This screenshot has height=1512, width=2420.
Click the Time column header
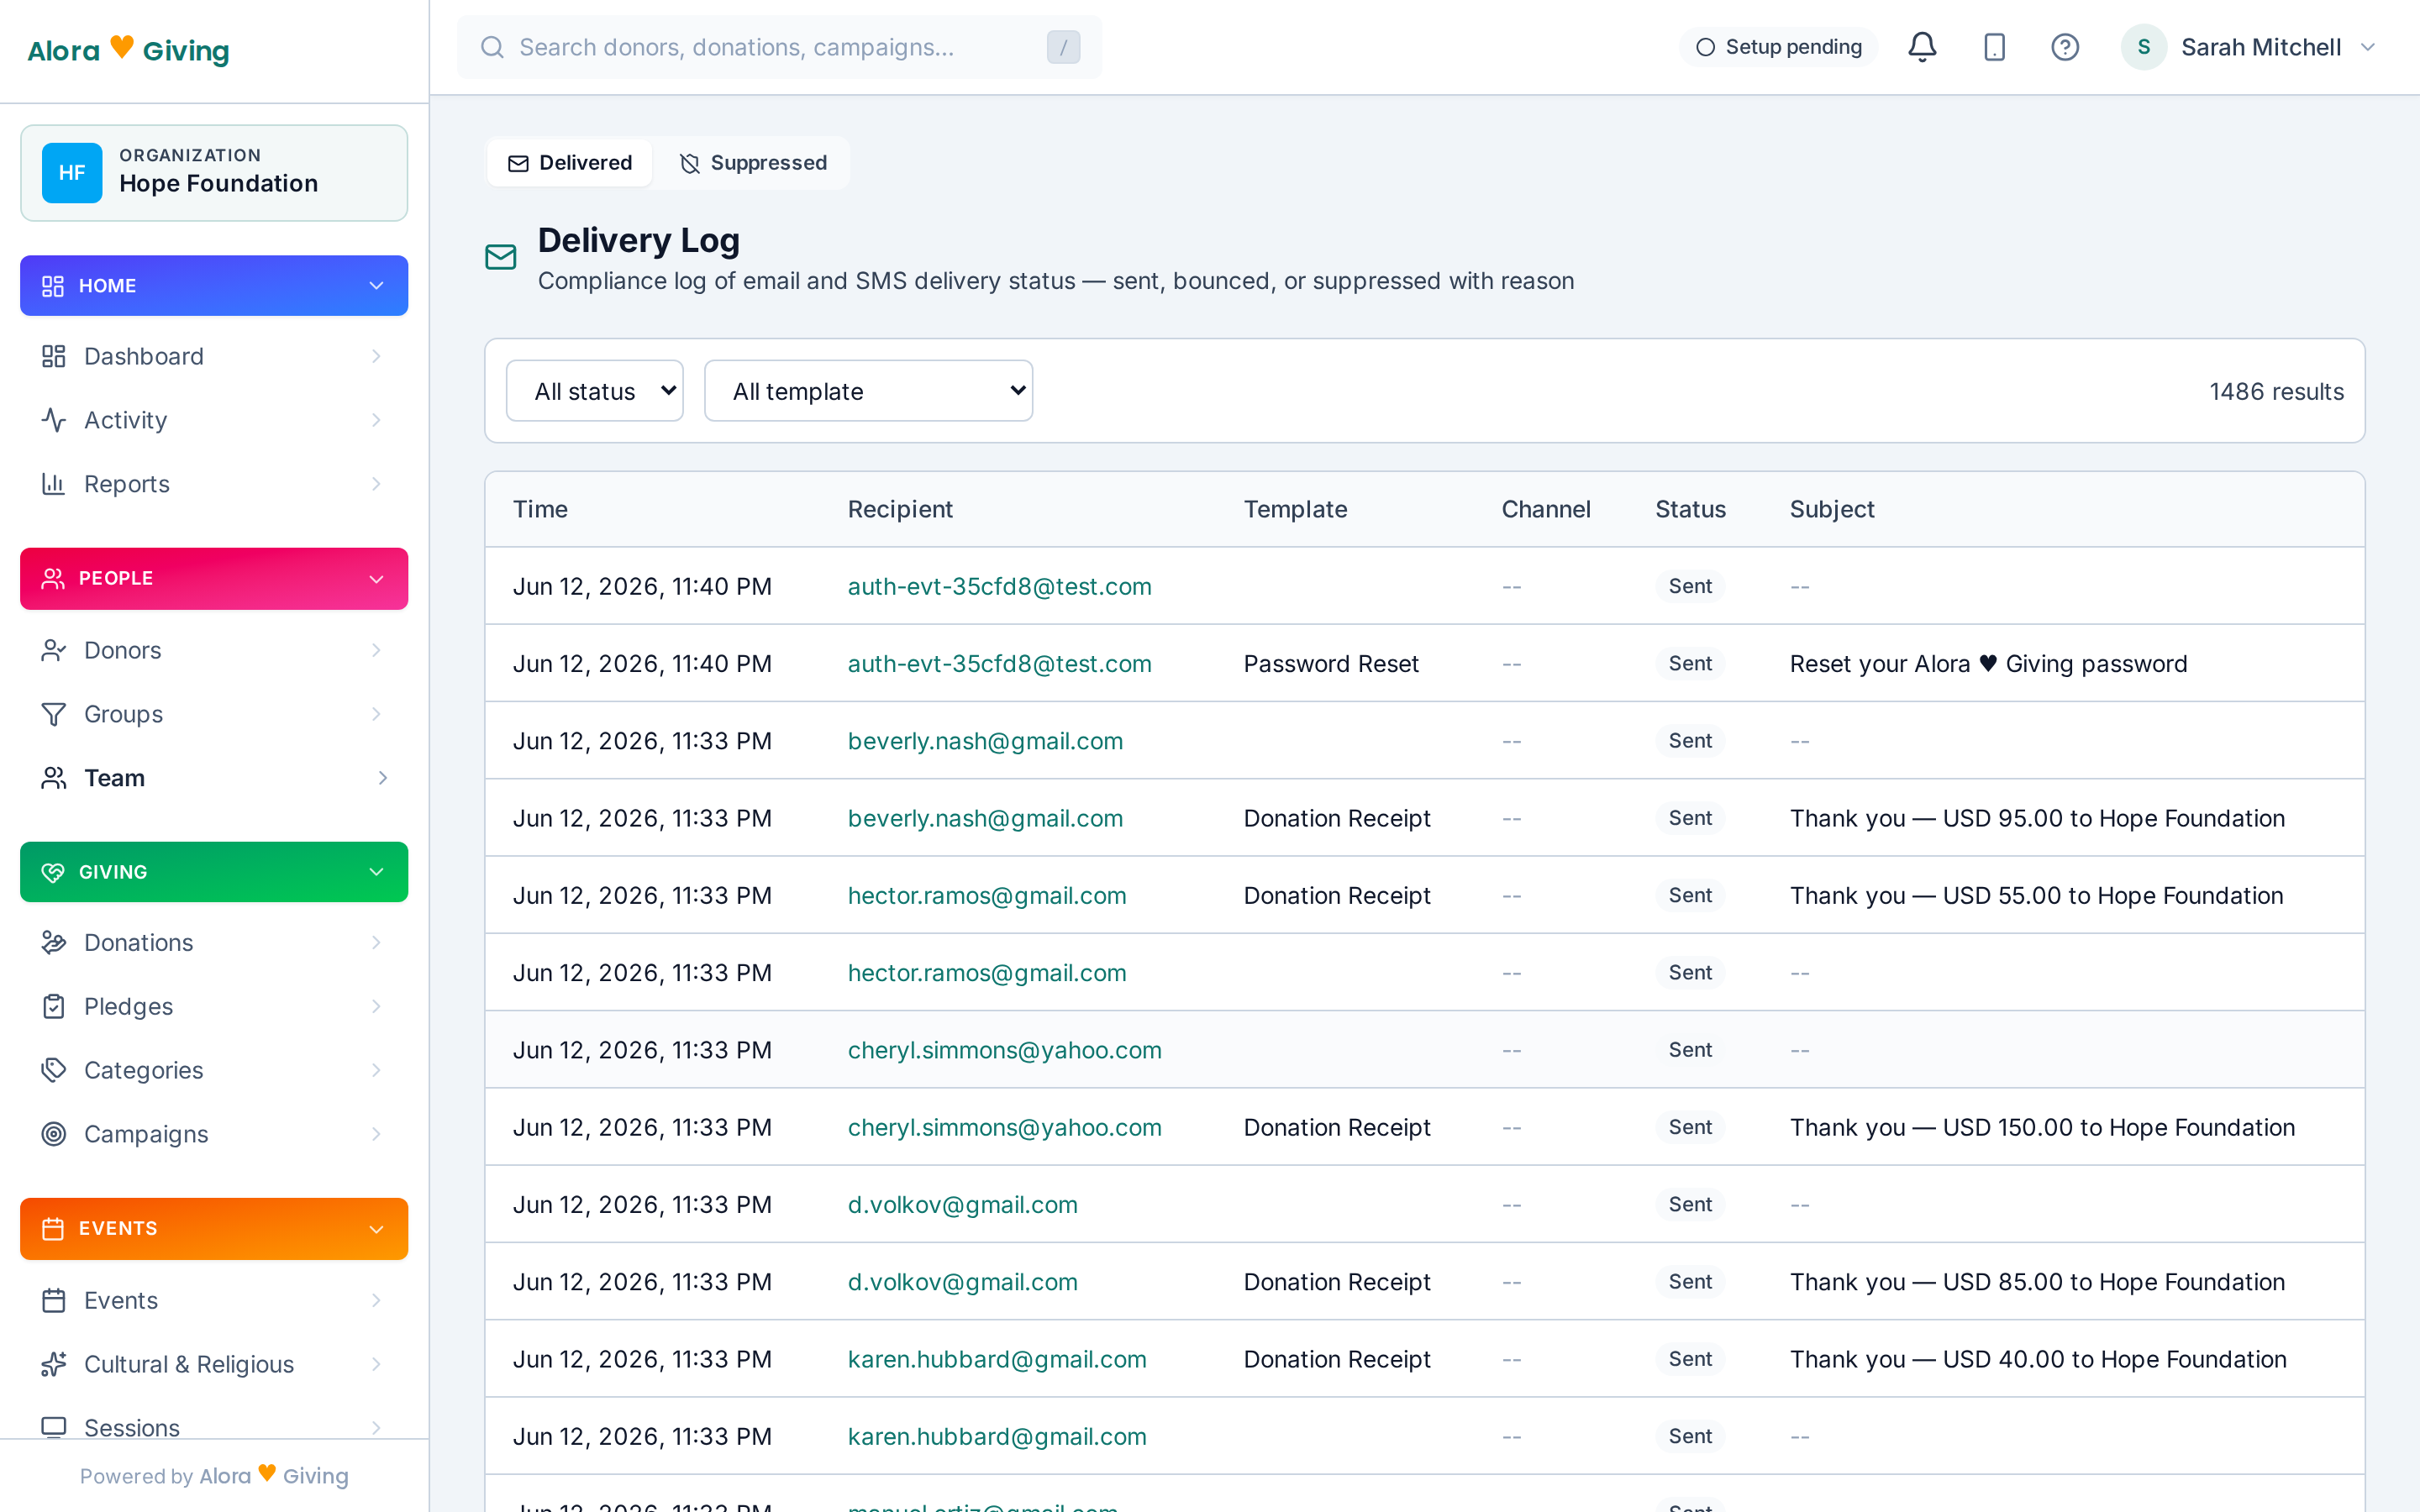coord(540,509)
